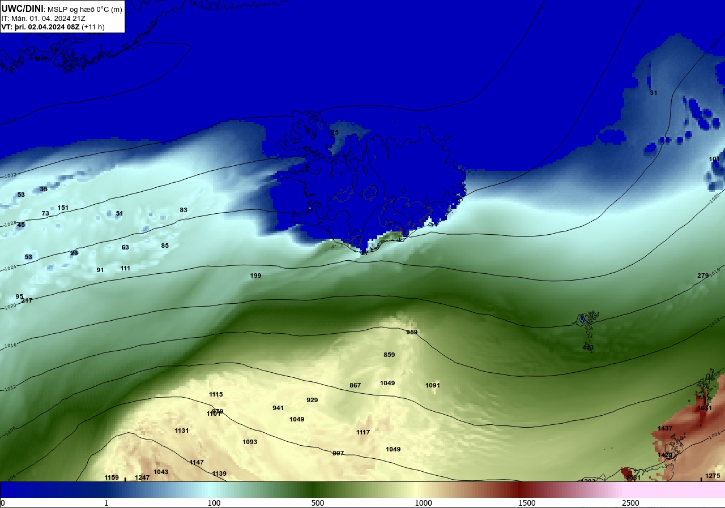Click the value 217 on the map
This screenshot has height=508, width=725.
[x=27, y=300]
